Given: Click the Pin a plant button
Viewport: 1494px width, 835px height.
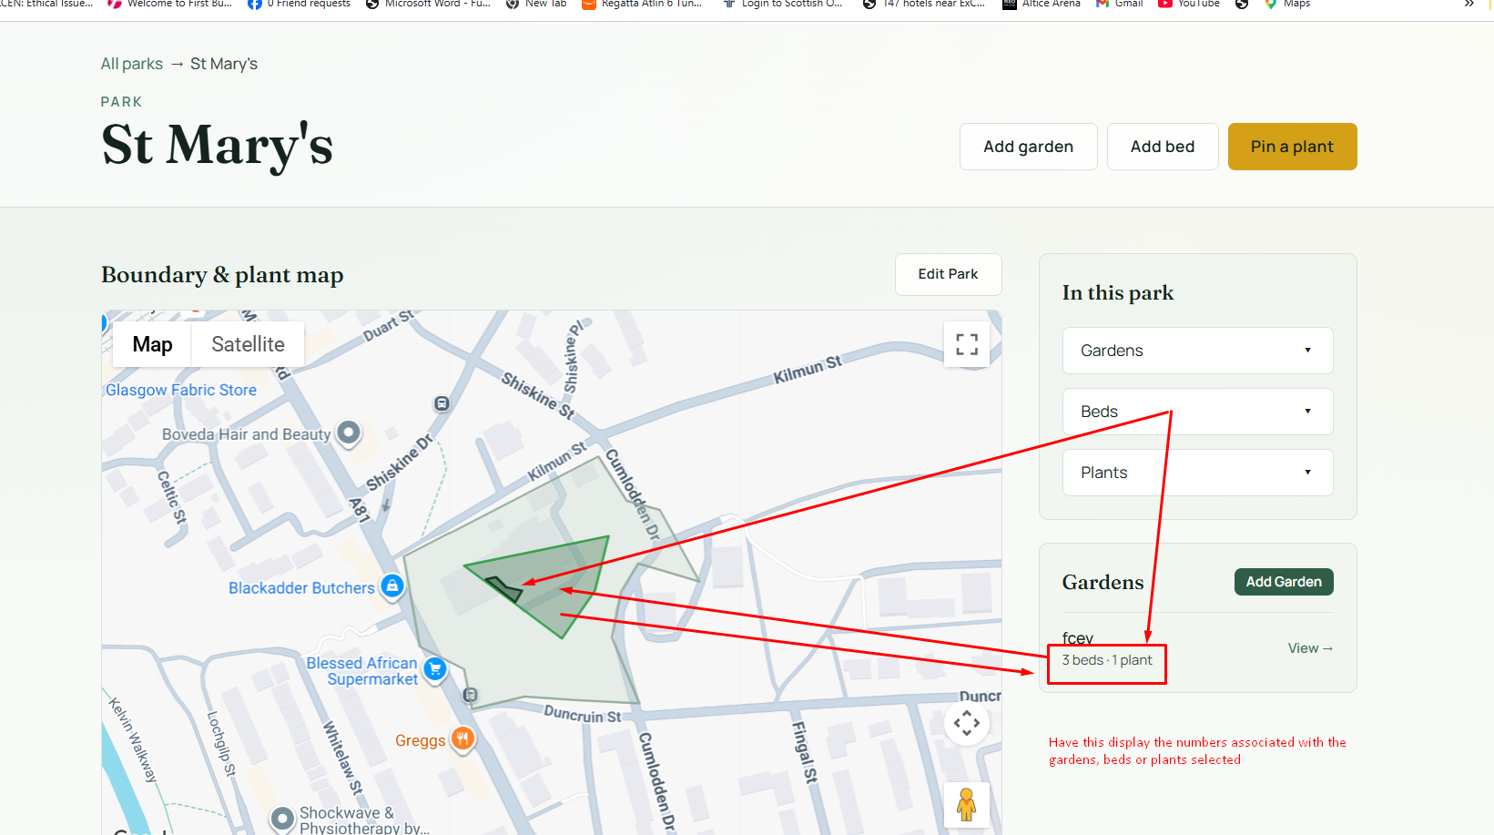Looking at the screenshot, I should [1292, 147].
